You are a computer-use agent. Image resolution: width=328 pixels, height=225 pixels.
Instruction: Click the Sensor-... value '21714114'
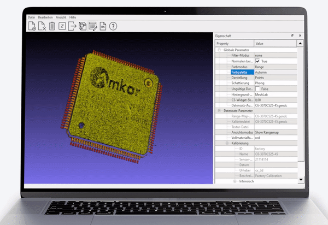point(261,159)
